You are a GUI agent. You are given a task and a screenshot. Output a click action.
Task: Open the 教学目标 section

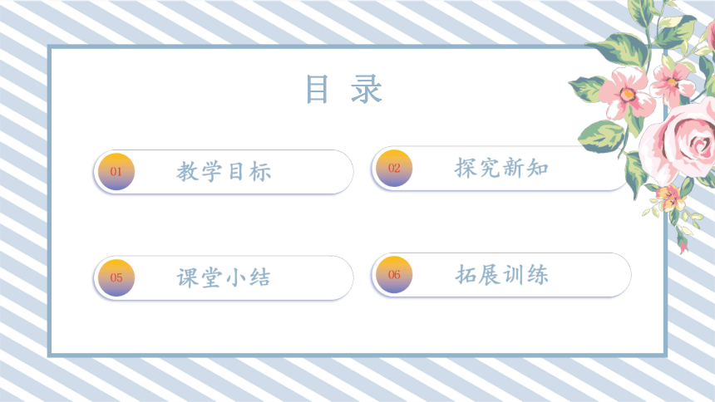224,172
